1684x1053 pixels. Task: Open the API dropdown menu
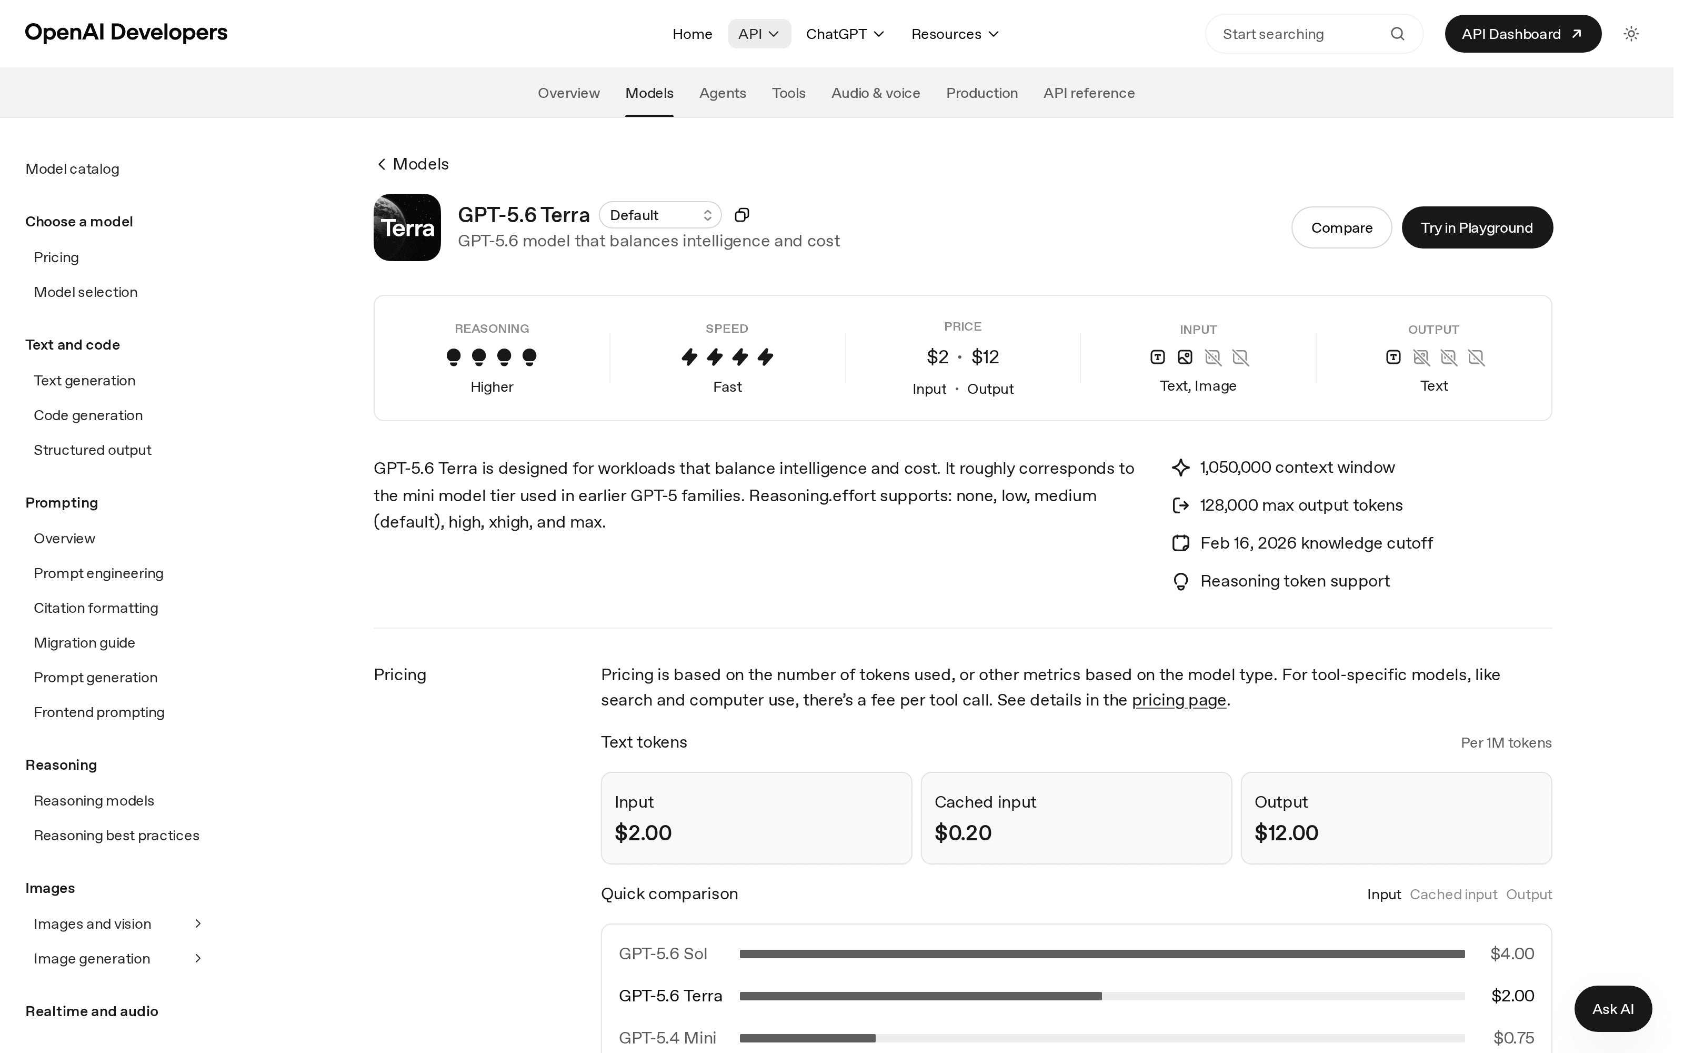(759, 33)
